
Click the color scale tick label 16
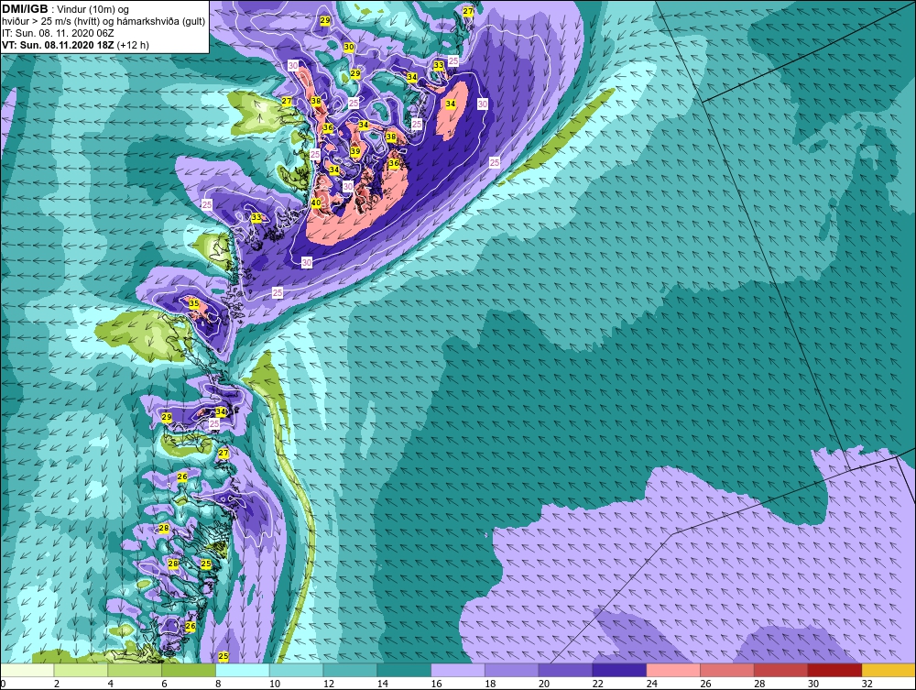pos(436,684)
